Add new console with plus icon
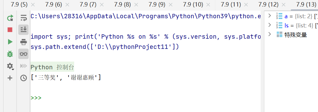The height and width of the screenshot is (112, 318). pyautogui.click(x=10, y=78)
